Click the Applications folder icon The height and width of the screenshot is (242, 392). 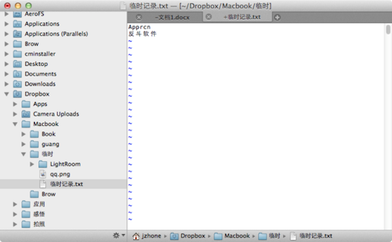[x=17, y=23]
